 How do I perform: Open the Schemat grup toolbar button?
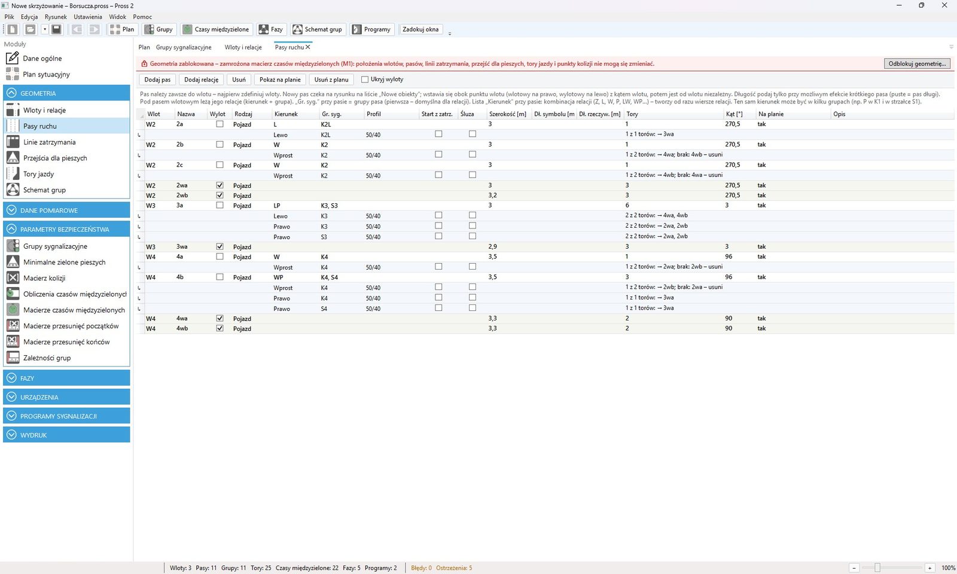pos(318,29)
